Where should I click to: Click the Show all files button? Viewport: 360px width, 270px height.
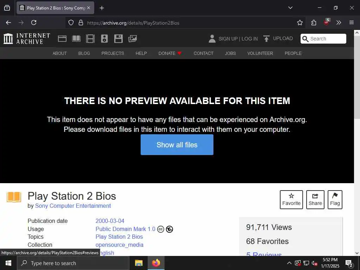177,144
